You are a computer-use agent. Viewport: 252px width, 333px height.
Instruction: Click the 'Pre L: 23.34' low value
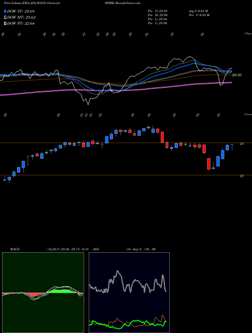[158, 19]
